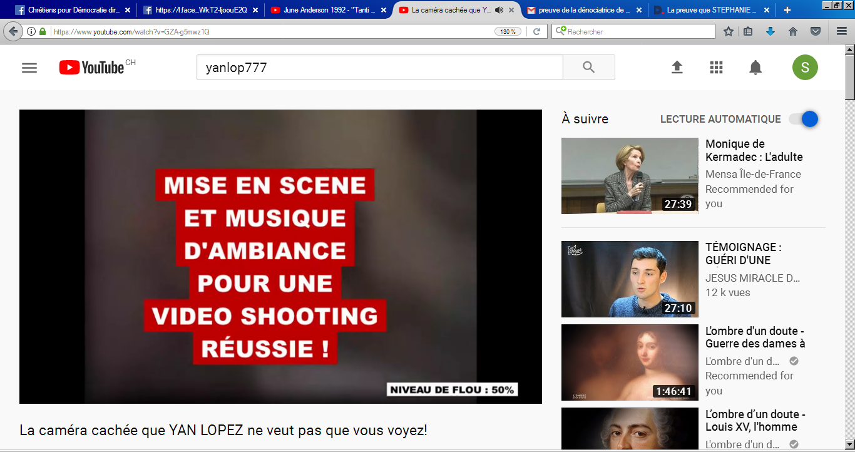Click the page vertical scrollbar
The image size is (855, 452).
tap(850, 247)
